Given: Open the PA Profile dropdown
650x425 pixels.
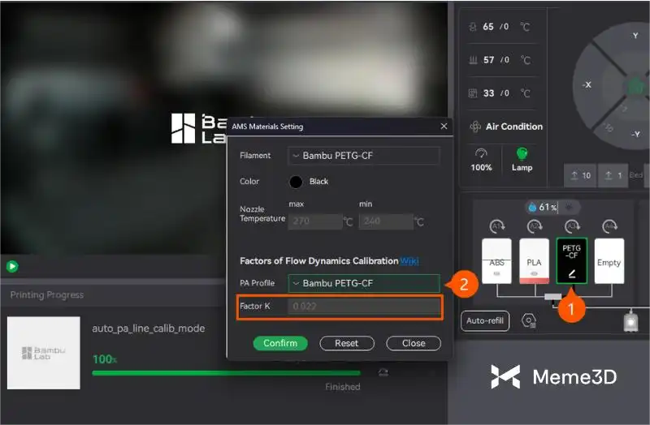Looking at the screenshot, I should [364, 283].
